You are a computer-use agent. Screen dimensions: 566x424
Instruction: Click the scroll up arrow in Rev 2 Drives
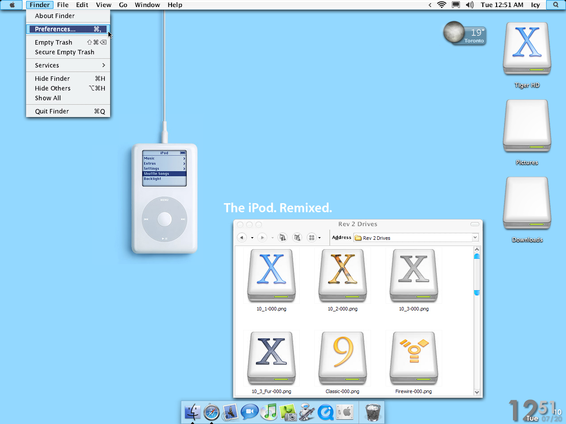click(x=477, y=250)
